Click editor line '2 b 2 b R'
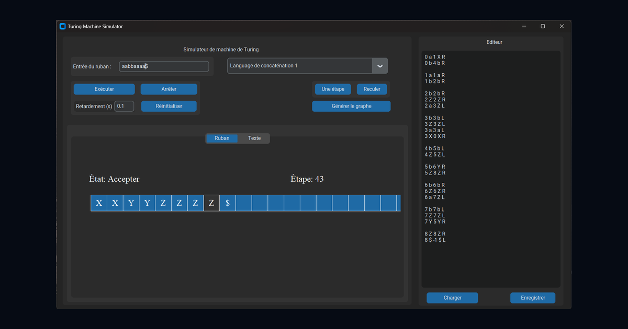Viewport: 628px width, 329px height. (x=435, y=93)
